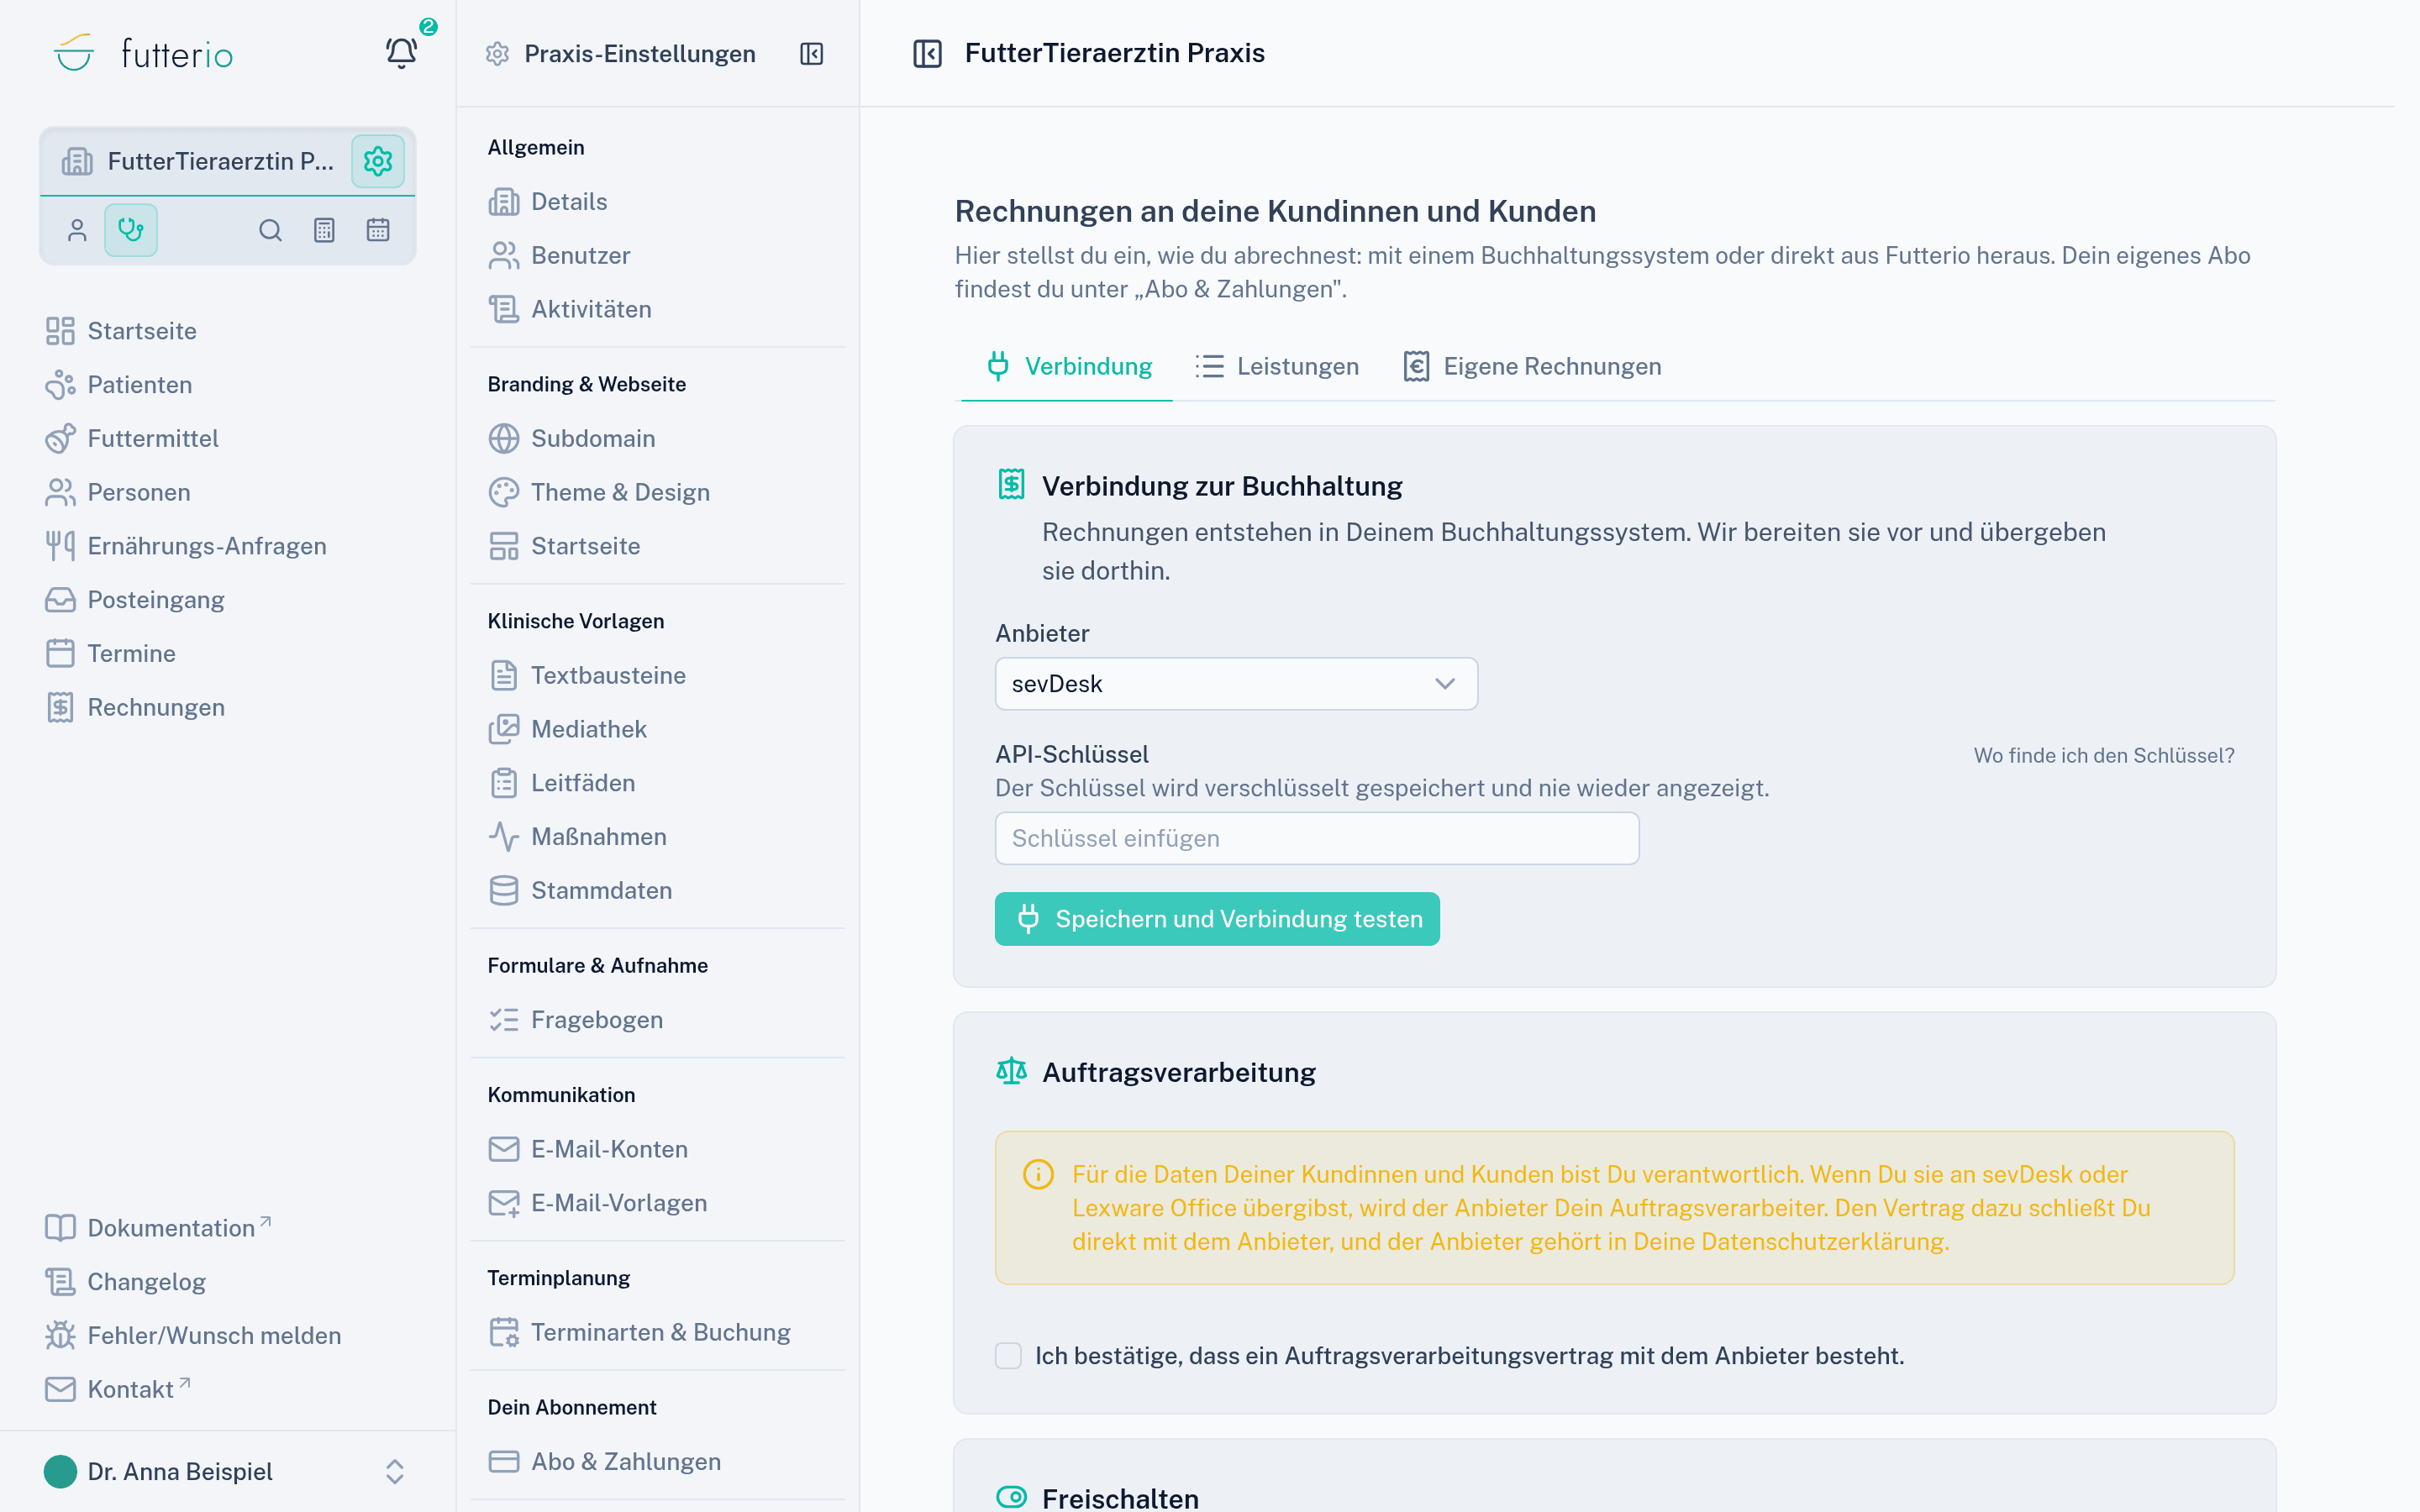Image resolution: width=2420 pixels, height=1512 pixels.
Task: Open E-Mail-Vorlagen settings
Action: (598, 1203)
